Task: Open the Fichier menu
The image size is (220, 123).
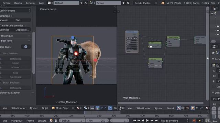Action: (x=6, y=3)
